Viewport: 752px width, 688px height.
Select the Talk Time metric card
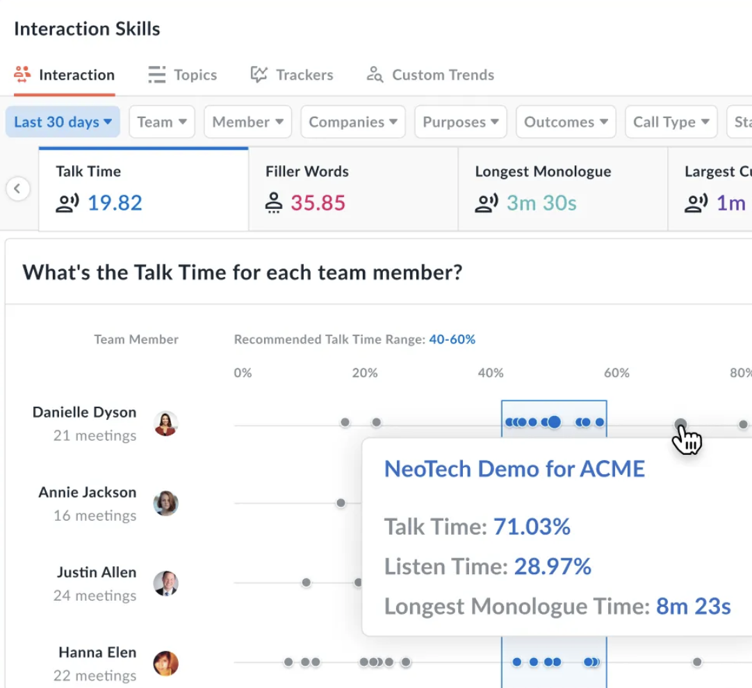tap(143, 190)
